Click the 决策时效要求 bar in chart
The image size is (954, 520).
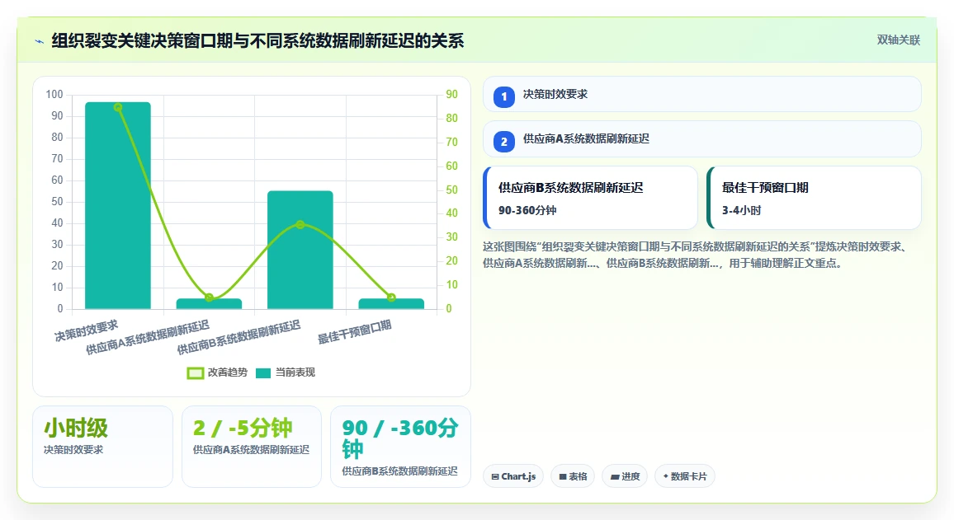click(118, 205)
